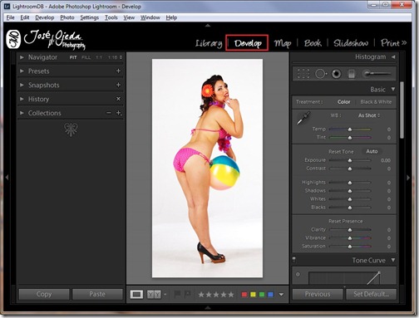The height and width of the screenshot is (318, 419).
Task: Open the File menu
Action: 10,17
